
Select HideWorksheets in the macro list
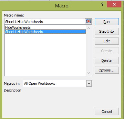click(x=18, y=27)
